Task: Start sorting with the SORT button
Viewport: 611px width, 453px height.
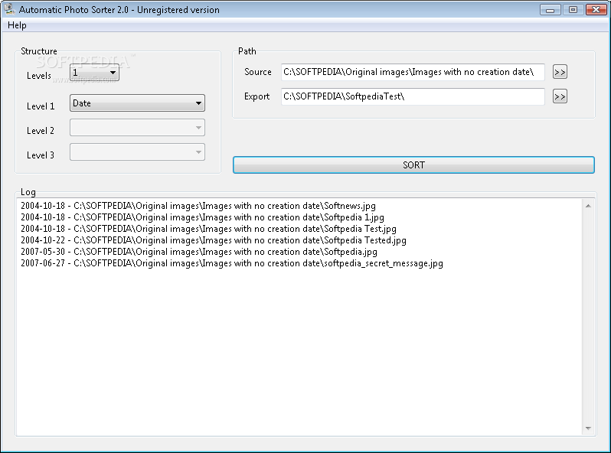Action: point(413,165)
